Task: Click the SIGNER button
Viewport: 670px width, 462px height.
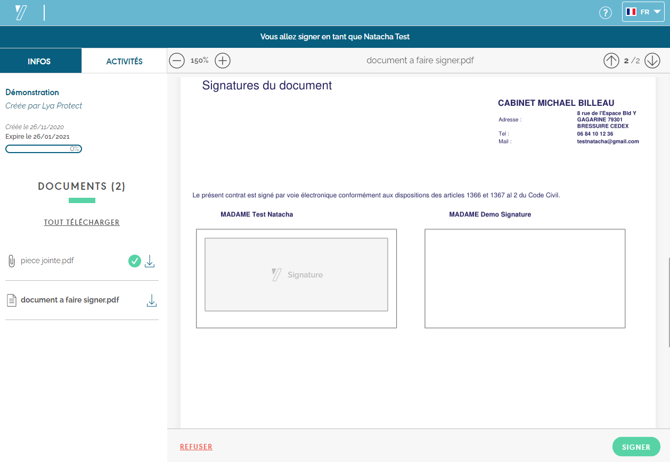Action: coord(636,447)
